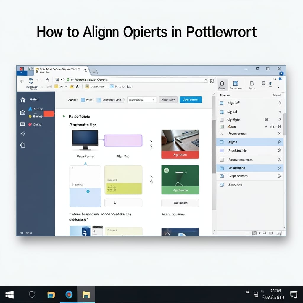
Task: Click the bookmark icon right of the address bar
Action: point(212,81)
